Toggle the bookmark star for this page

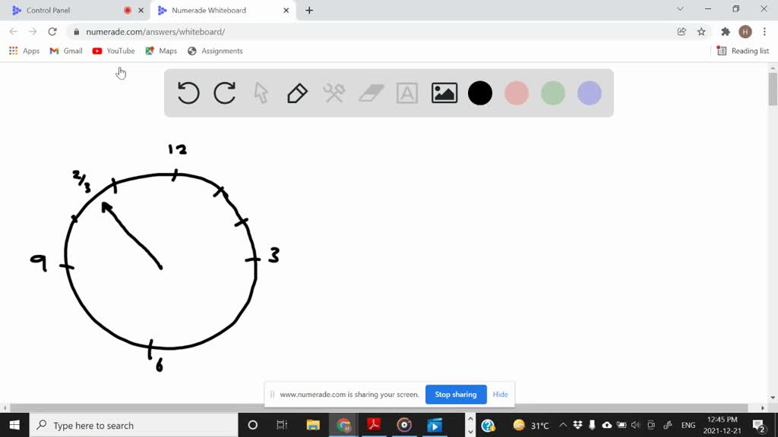click(x=700, y=31)
